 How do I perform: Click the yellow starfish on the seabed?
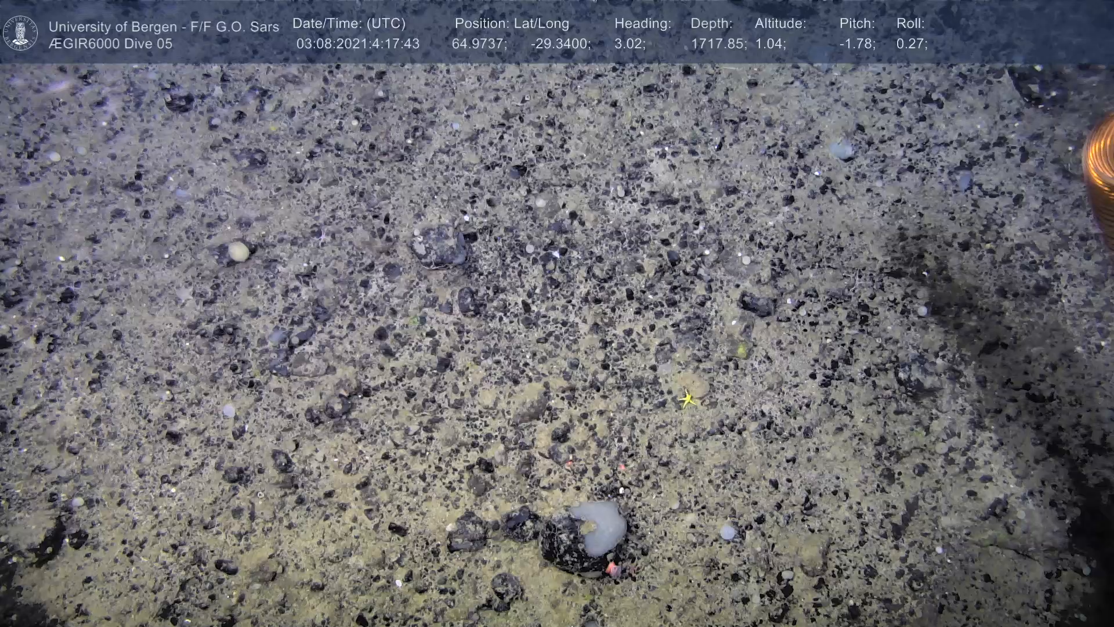(687, 399)
